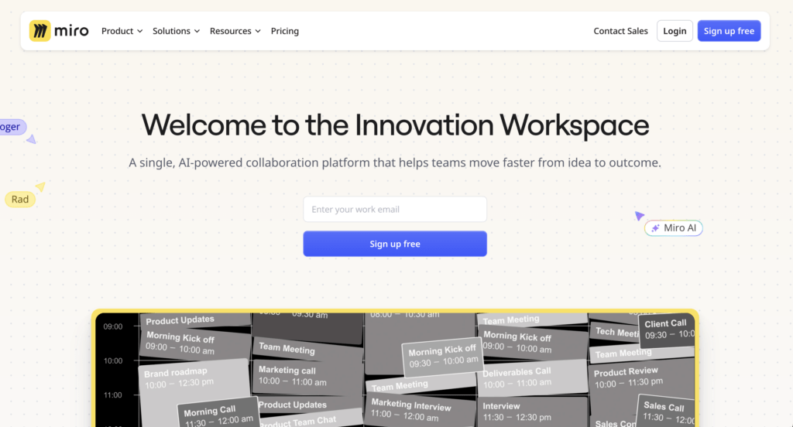Click the yellow cursor arrow near Rad

(40, 186)
